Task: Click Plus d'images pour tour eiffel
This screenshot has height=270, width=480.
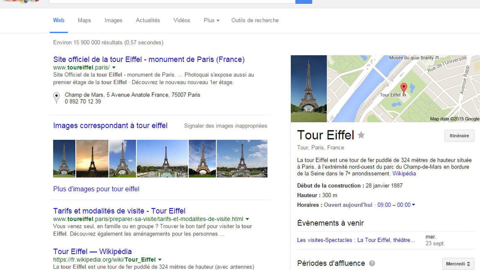Action: pos(96,189)
